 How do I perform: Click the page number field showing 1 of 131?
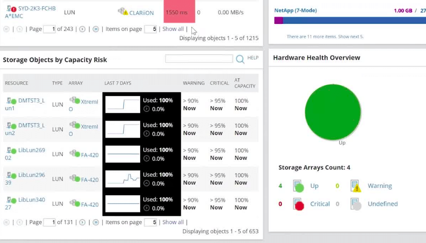click(x=49, y=222)
